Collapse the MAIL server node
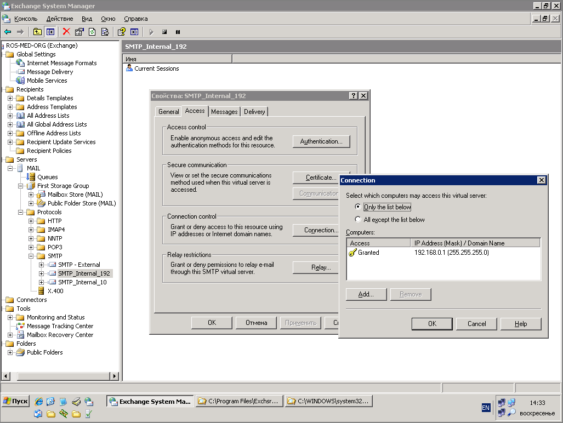This screenshot has width=563, height=423. click(x=10, y=168)
